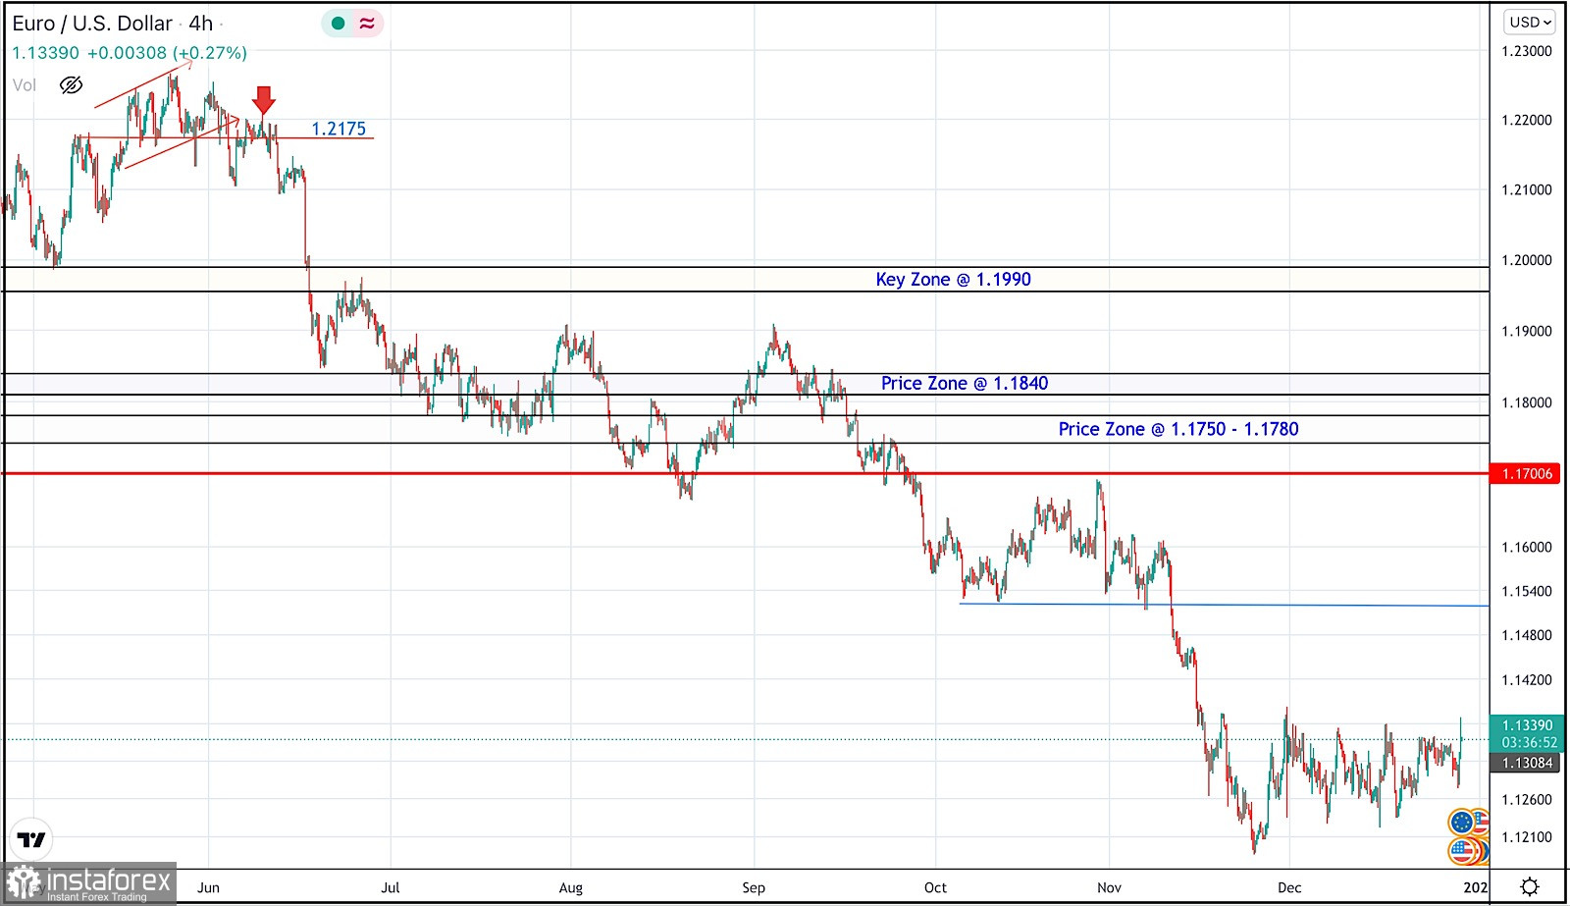Viewport: 1570px width, 906px height.
Task: Click the TradingView logo icon
Action: point(31,840)
